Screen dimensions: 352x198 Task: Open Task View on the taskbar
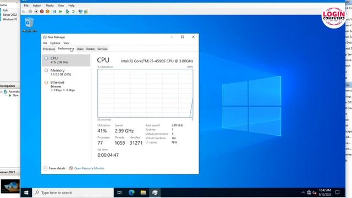[x=119, y=193]
